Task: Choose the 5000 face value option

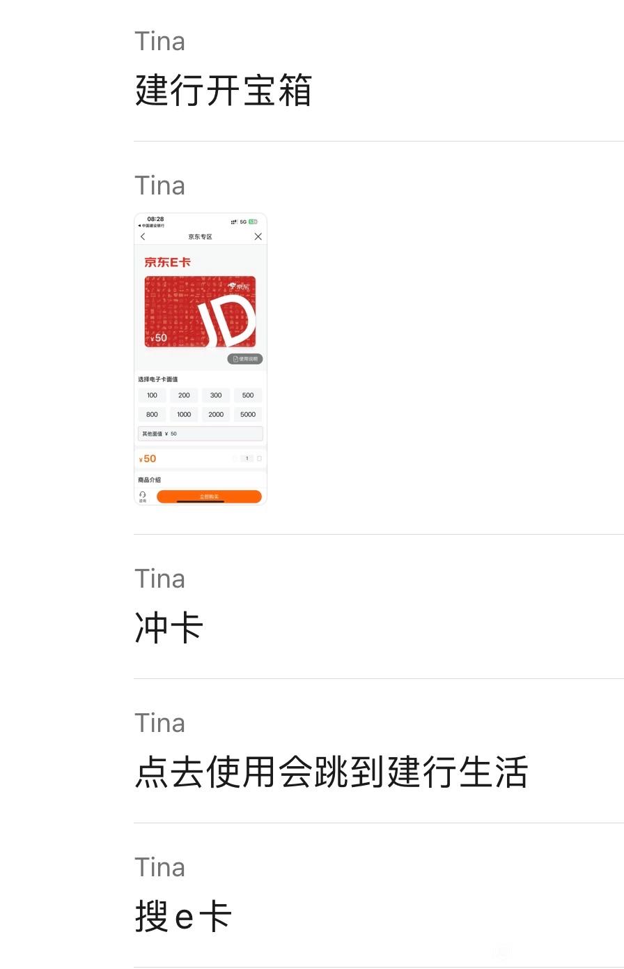Action: (x=248, y=414)
